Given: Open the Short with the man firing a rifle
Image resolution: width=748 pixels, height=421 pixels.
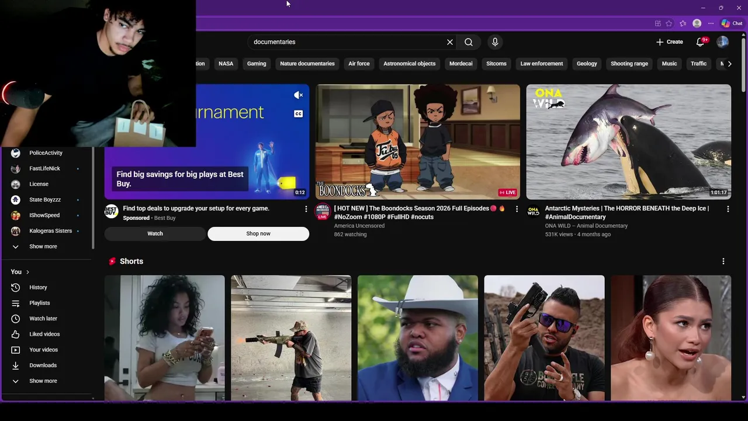Looking at the screenshot, I should click(291, 338).
